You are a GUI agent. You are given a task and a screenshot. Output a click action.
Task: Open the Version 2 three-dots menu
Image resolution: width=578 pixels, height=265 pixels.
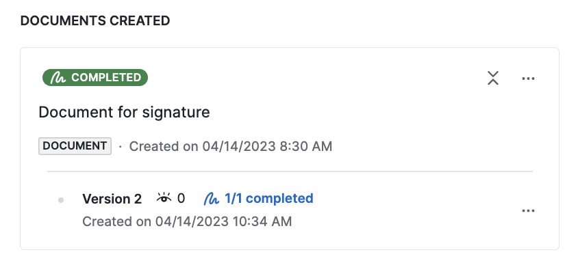528,210
